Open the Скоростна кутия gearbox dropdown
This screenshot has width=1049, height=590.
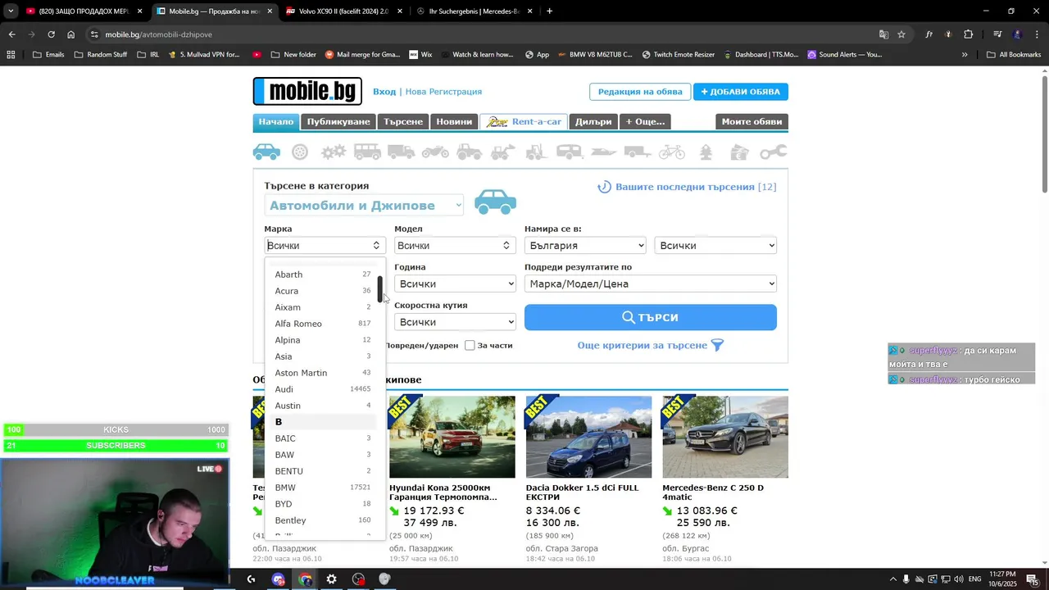point(455,322)
